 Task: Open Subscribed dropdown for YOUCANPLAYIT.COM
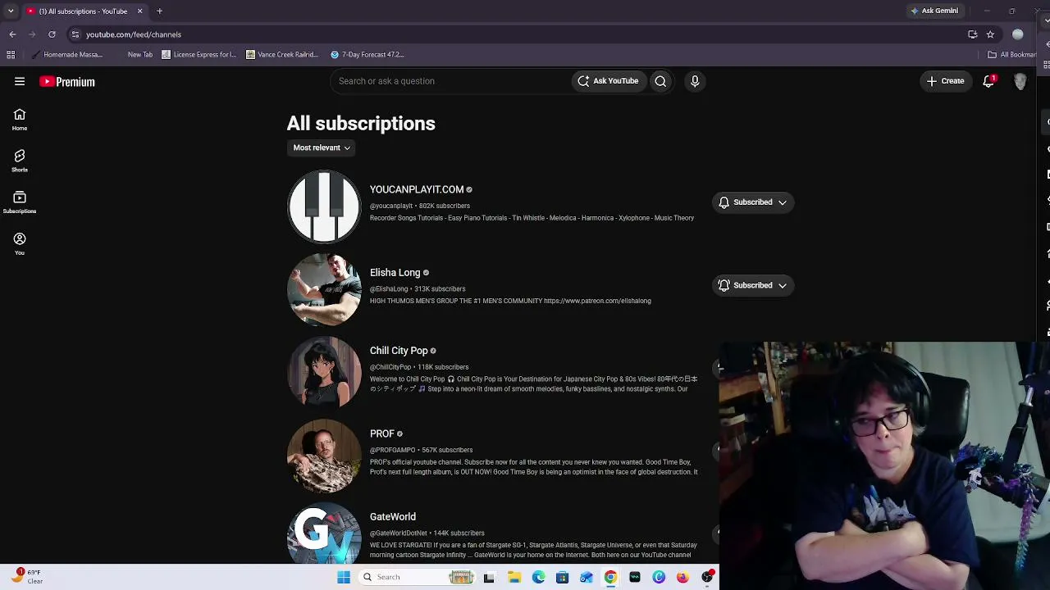pos(753,202)
